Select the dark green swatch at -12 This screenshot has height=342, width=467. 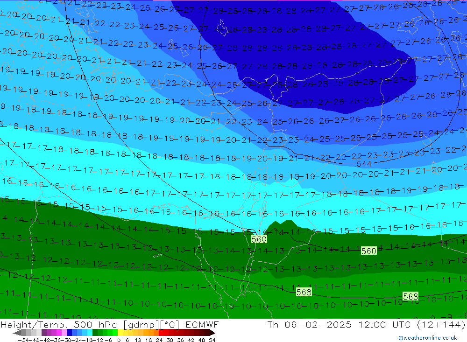tap(95, 333)
